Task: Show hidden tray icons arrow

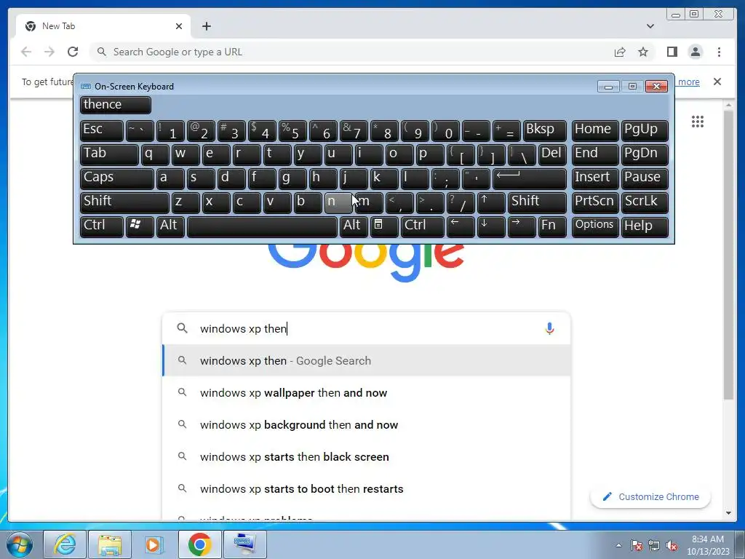Action: click(618, 545)
